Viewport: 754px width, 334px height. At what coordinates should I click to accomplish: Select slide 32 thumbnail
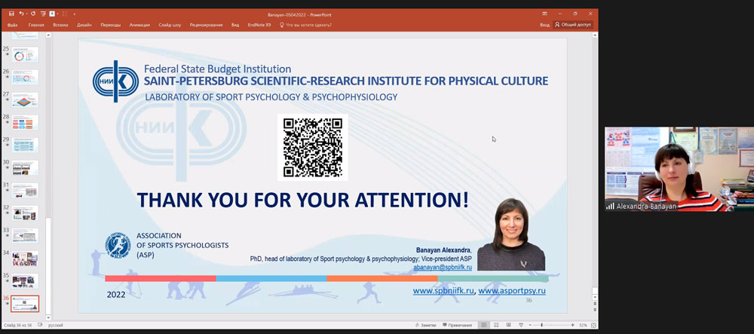coord(25,213)
